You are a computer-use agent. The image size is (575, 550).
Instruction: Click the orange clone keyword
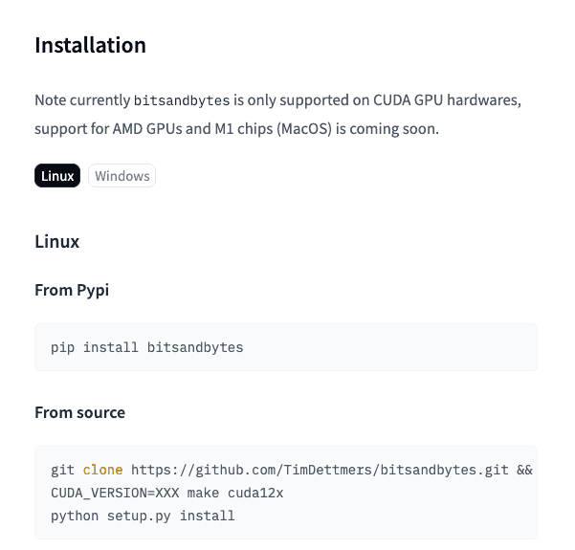[102, 470]
